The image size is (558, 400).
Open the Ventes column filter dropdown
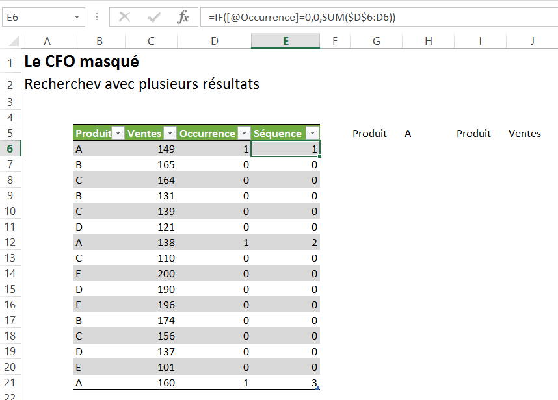(x=170, y=133)
